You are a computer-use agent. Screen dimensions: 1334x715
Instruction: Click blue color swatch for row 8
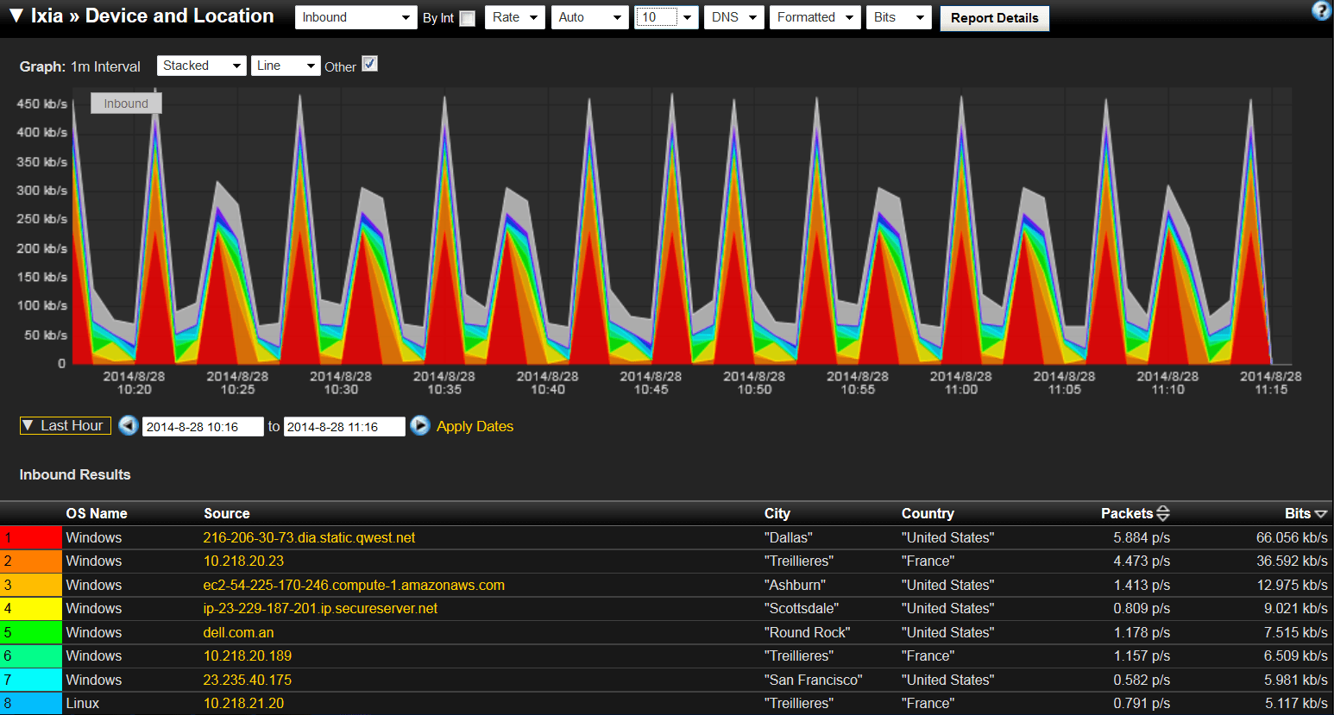pyautogui.click(x=31, y=703)
